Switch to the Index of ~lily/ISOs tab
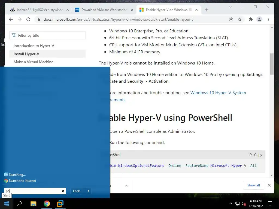Viewport: 279px width, 209px height. point(40,10)
